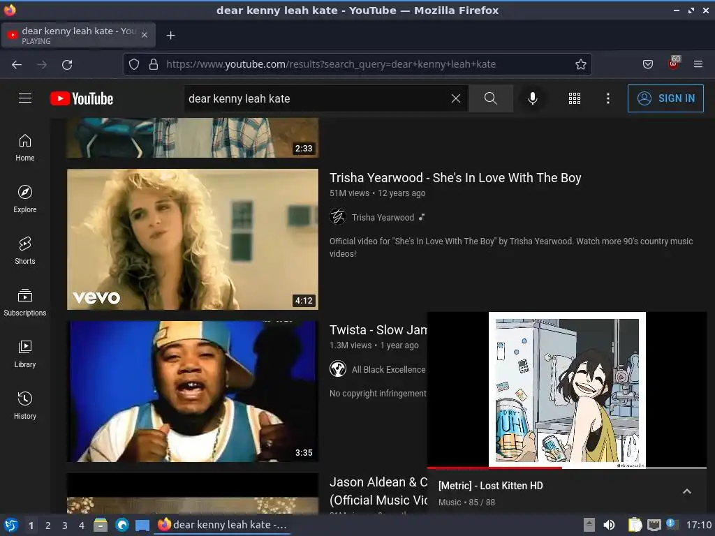Select Firefox window in taskbar
Image resolution: width=715 pixels, height=536 pixels.
click(x=223, y=525)
